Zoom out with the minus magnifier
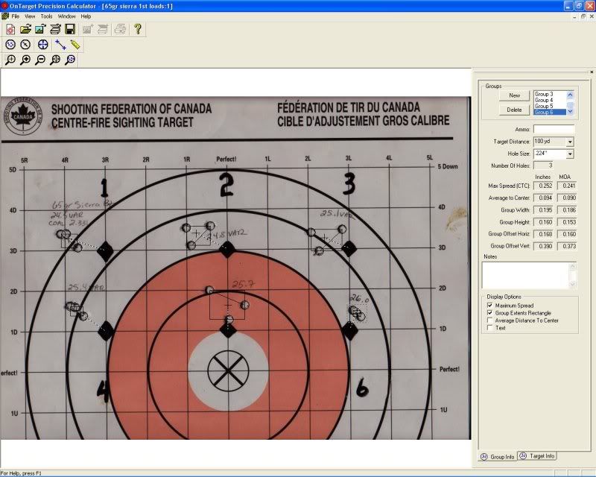The image size is (596, 477). (40, 60)
